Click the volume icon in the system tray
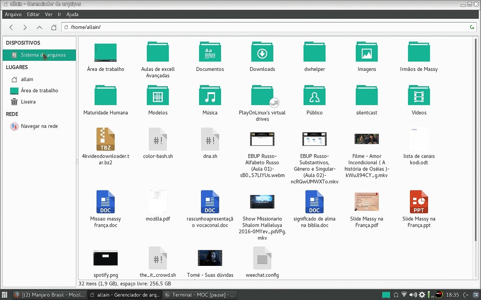This screenshot has height=300, width=481. pyautogui.click(x=413, y=295)
